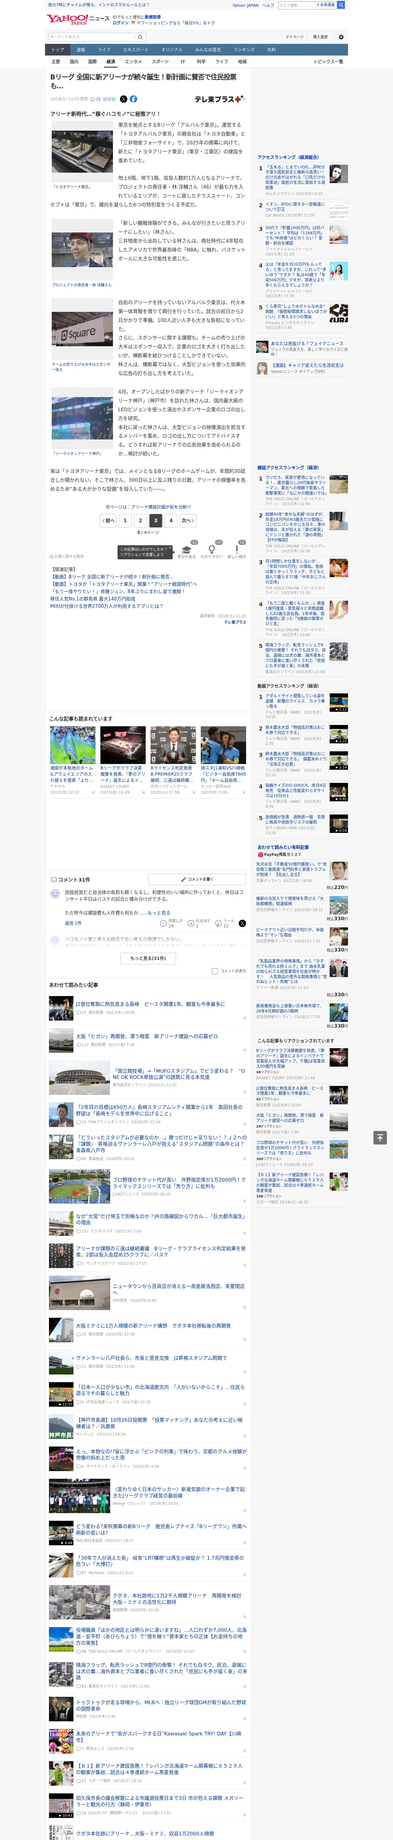This screenshot has width=393, height=1840.
Task: Click the 新しい視点 exclamation reaction
Action: [x=237, y=549]
